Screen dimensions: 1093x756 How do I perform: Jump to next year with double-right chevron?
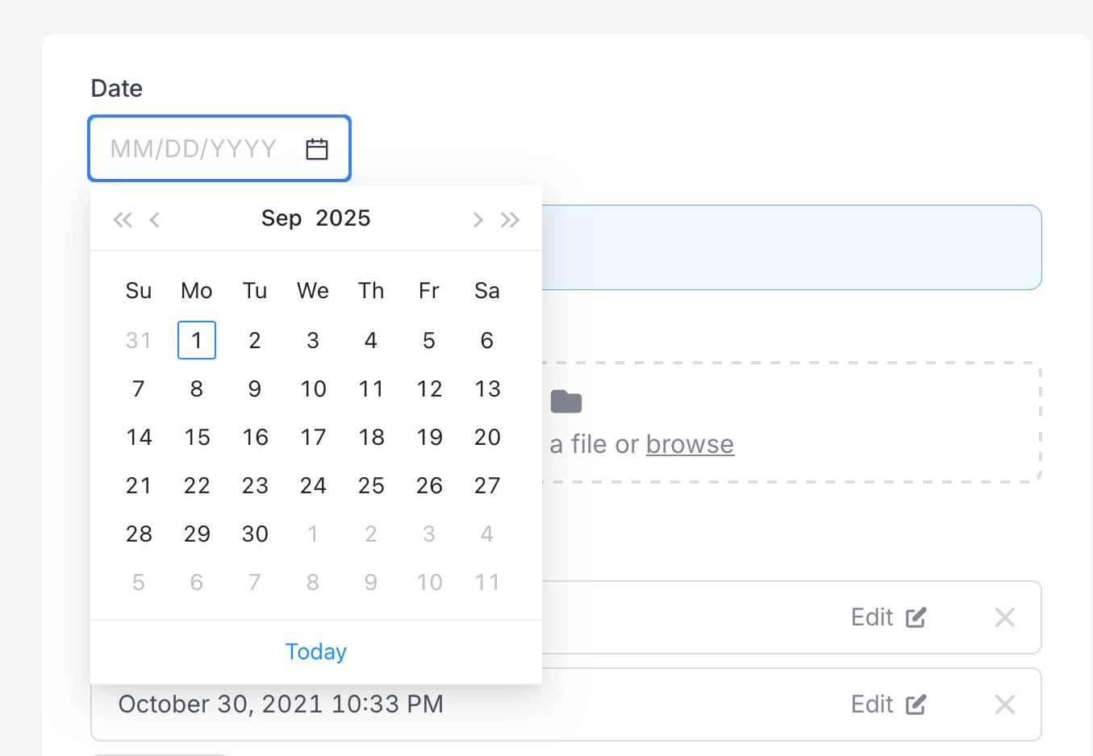coord(510,220)
